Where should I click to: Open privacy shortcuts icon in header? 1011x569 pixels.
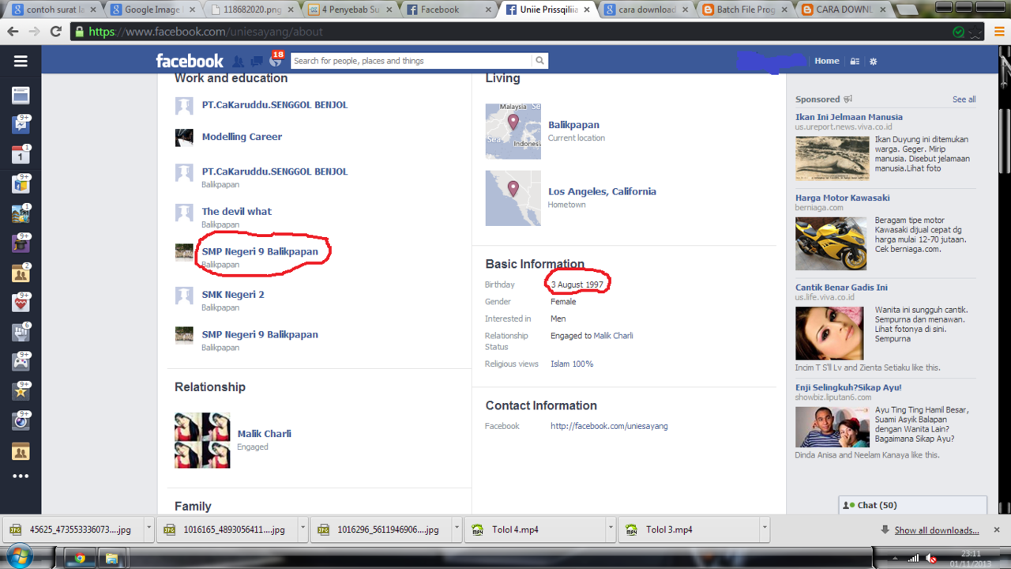click(855, 61)
